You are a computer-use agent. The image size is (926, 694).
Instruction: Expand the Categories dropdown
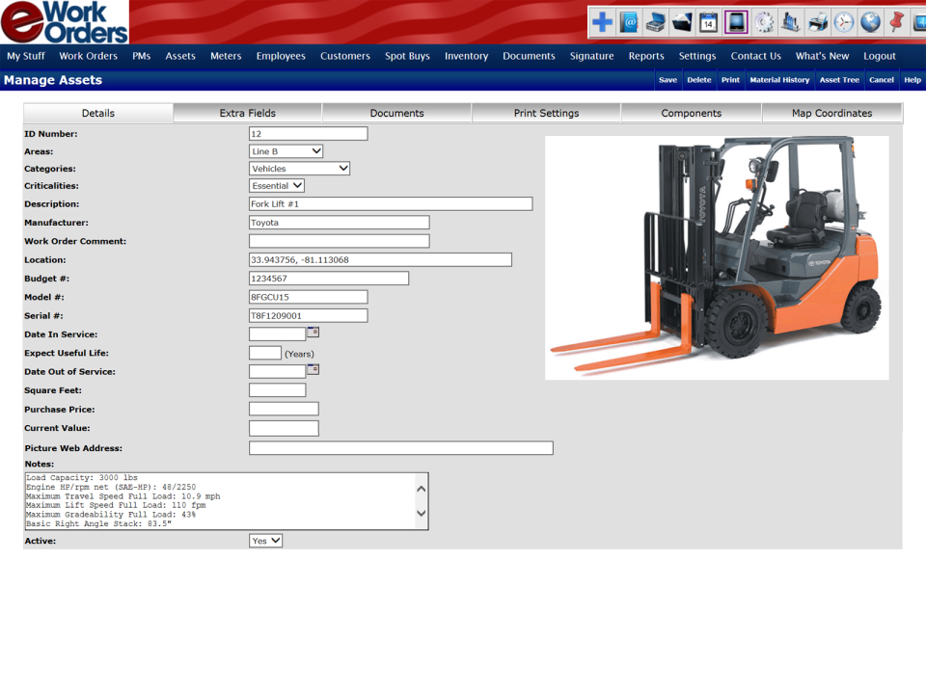[299, 169]
